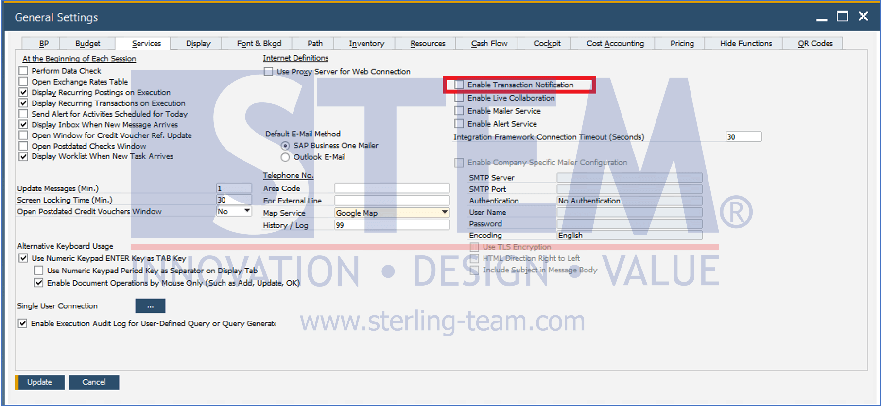Image resolution: width=881 pixels, height=406 pixels.
Task: Open the Inventory tab
Action: tap(366, 43)
